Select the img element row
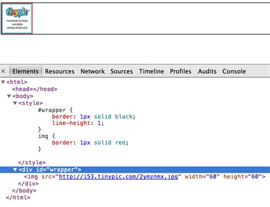The height and width of the screenshot is (207, 270). [145, 177]
